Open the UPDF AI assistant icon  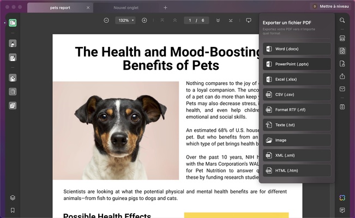click(342, 197)
